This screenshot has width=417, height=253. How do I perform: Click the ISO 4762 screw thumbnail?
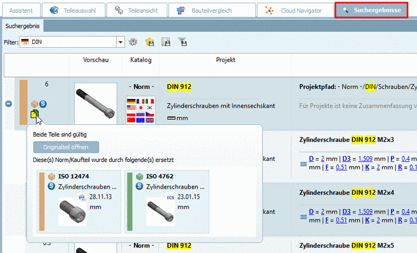point(160,211)
